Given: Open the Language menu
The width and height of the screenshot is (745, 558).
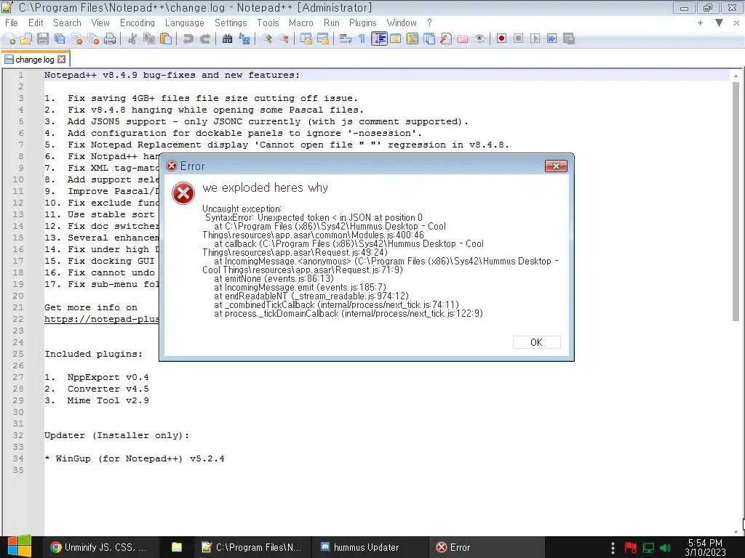Looking at the screenshot, I should pyautogui.click(x=184, y=23).
